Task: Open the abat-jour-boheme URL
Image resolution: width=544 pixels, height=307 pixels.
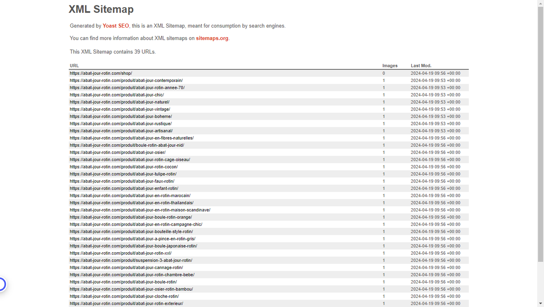Action: (x=121, y=116)
